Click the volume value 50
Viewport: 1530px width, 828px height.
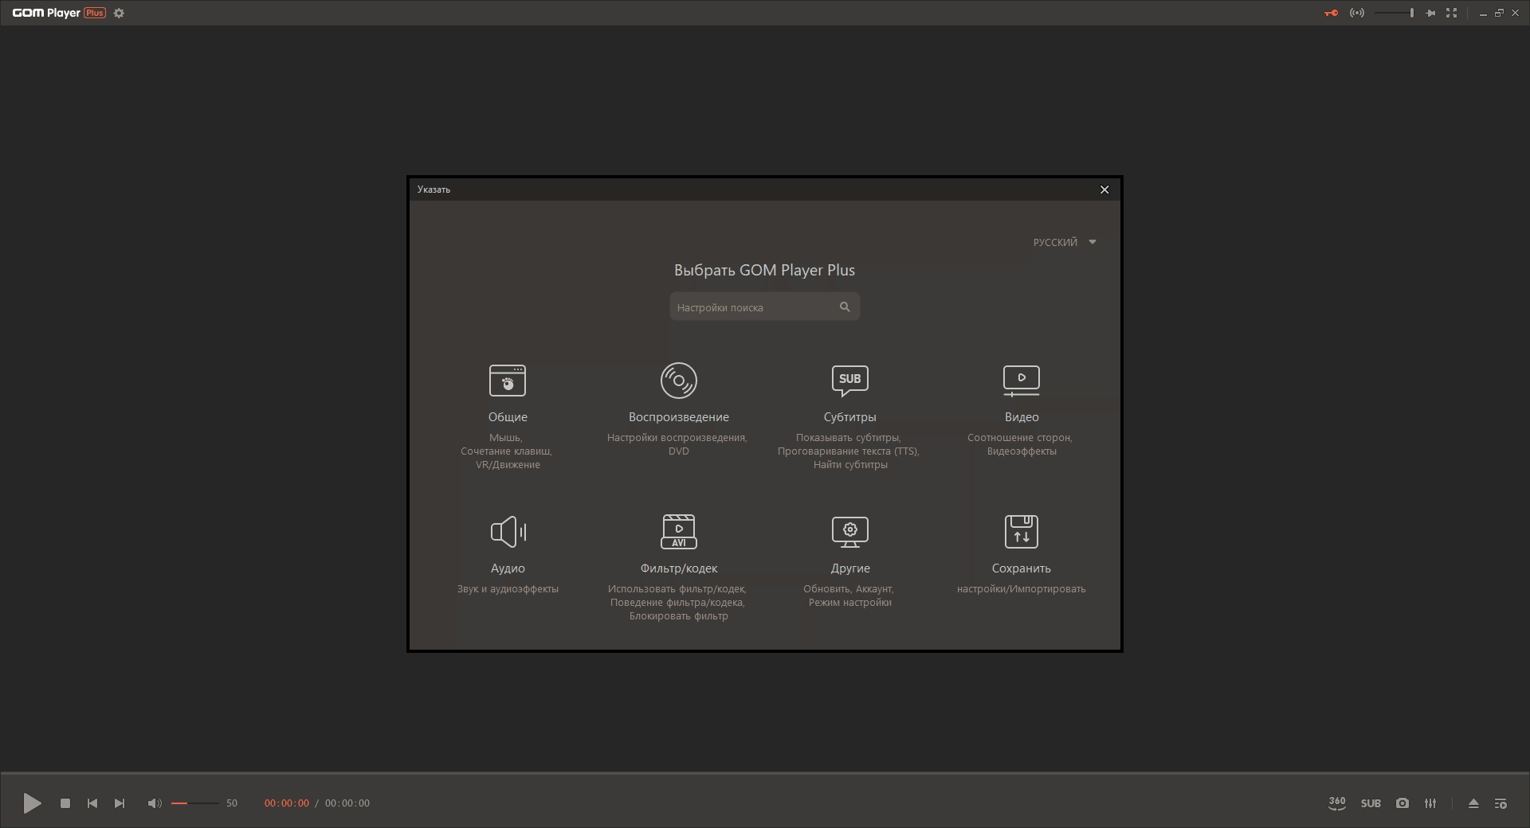pyautogui.click(x=232, y=803)
